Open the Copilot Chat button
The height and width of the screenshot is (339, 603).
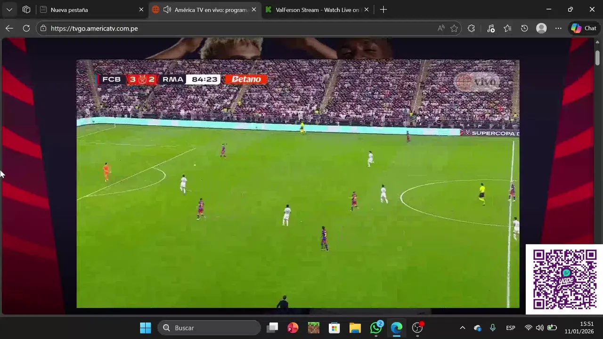click(584, 28)
